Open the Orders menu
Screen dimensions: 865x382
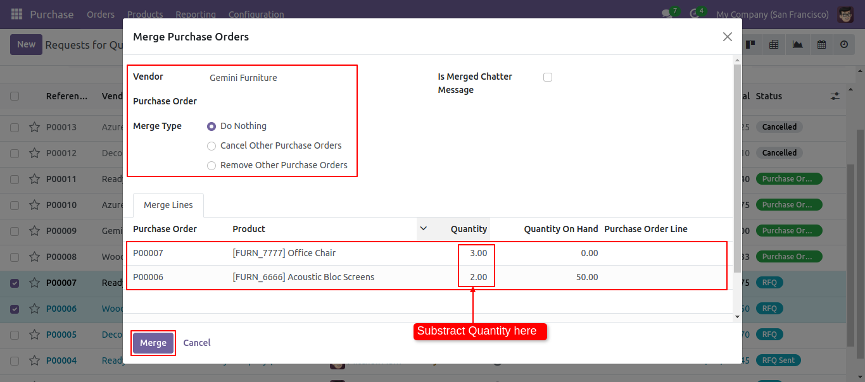click(x=101, y=14)
